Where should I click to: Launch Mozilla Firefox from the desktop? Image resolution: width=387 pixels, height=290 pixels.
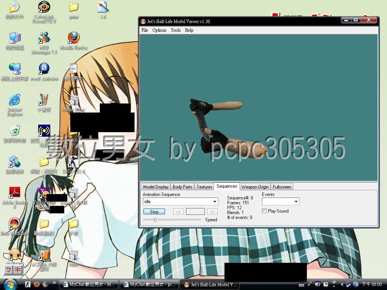(x=74, y=41)
